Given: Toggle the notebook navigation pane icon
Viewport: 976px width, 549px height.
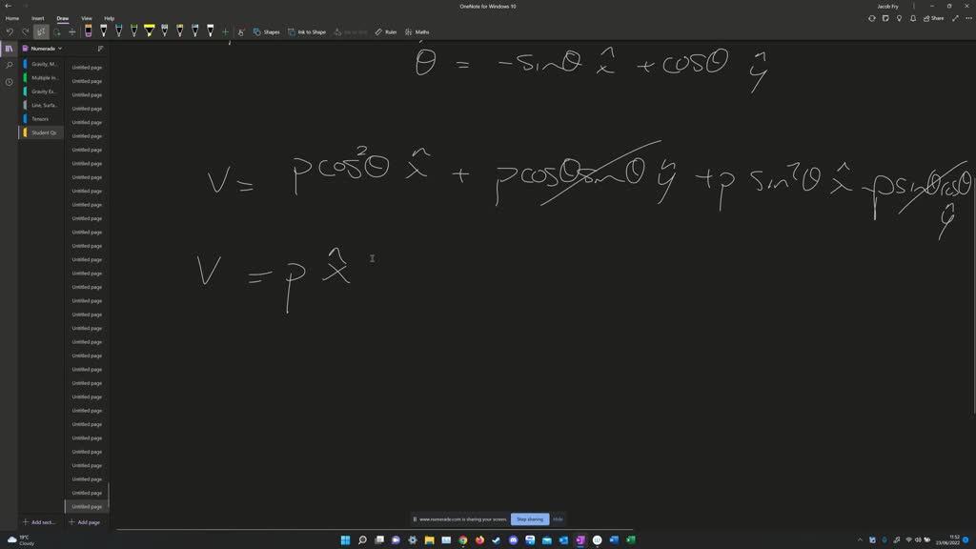Looking at the screenshot, I should point(9,49).
